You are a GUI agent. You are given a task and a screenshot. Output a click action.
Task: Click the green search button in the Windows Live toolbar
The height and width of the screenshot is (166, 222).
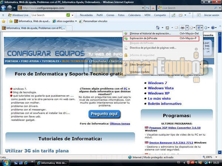pos(68,15)
